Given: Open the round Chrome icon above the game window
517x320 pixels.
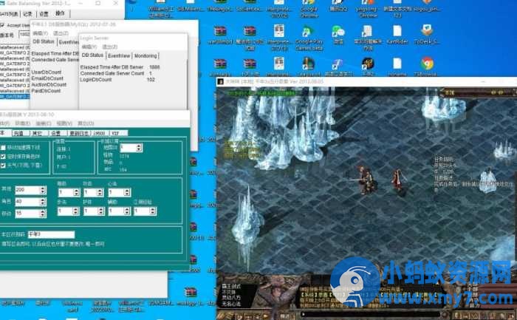Looking at the screenshot, I should (x=427, y=63).
